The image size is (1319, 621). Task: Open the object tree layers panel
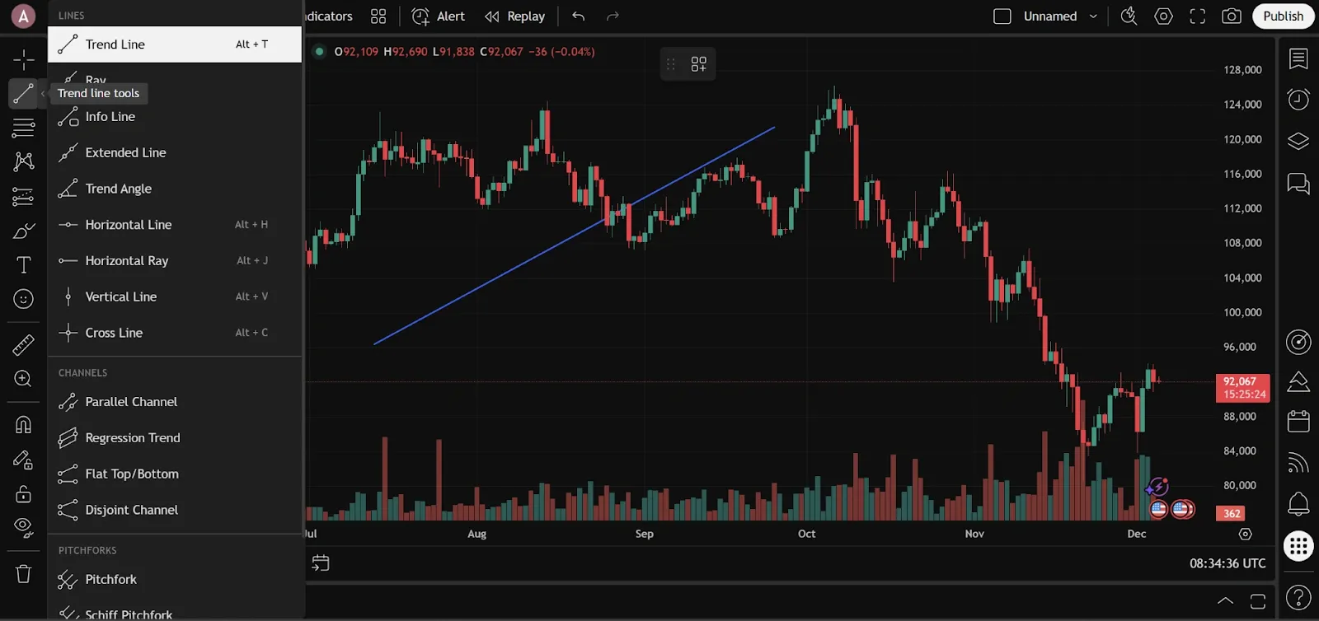point(1298,141)
